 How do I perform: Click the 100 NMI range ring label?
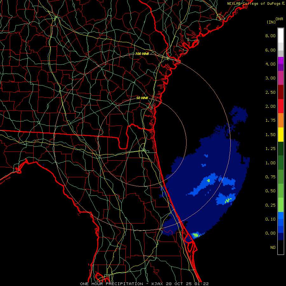pos(142,54)
